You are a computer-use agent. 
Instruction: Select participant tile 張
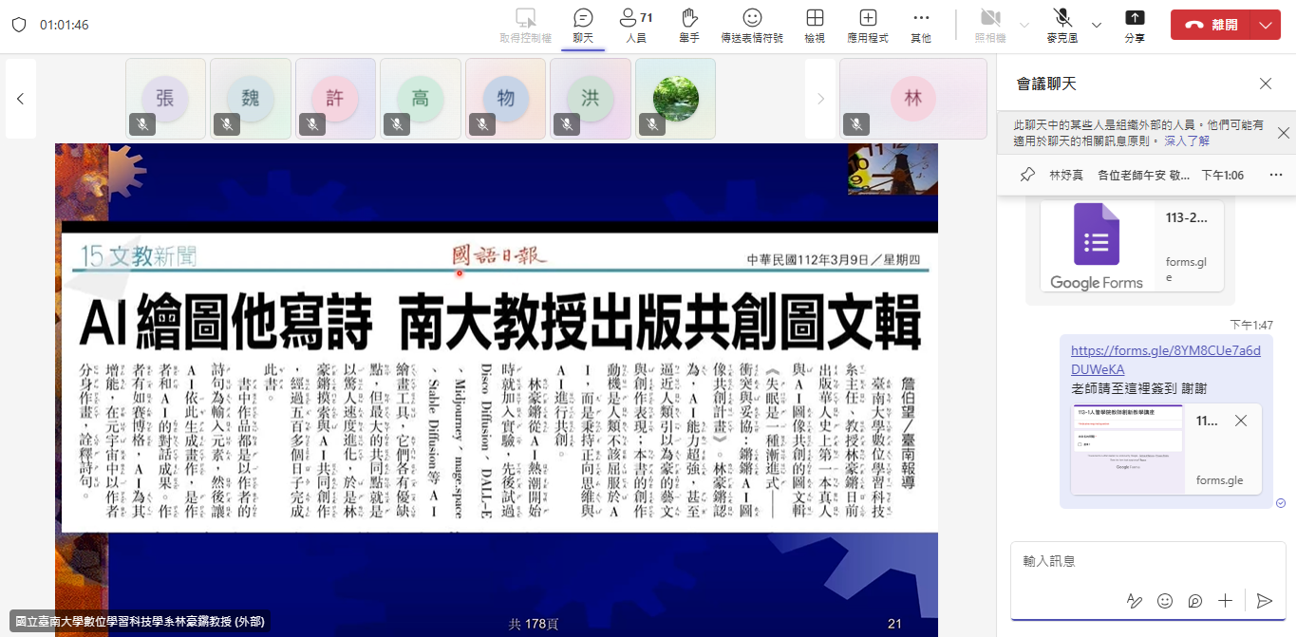pos(165,99)
